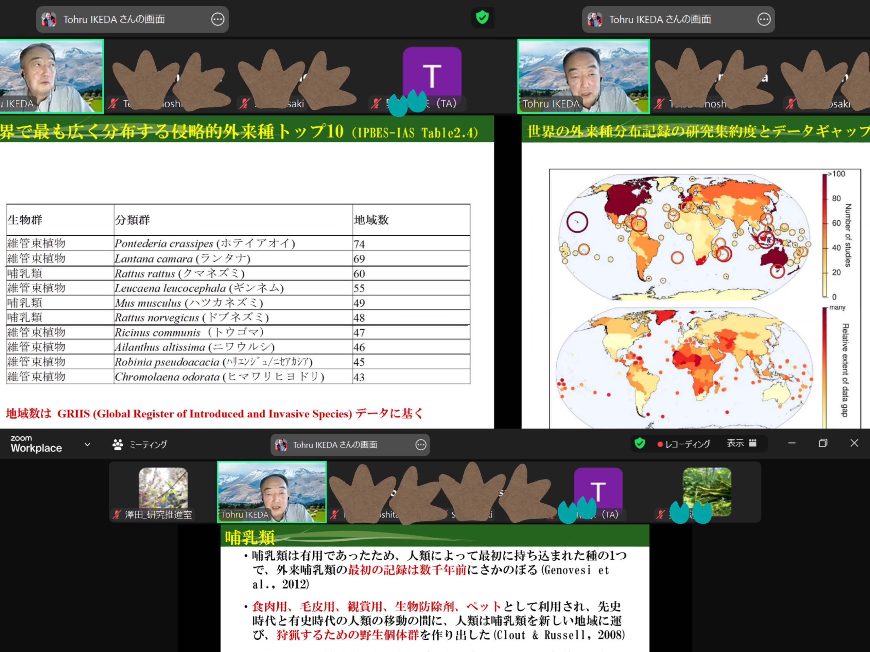Viewport: 870px width, 652px height.
Task: Restore down the Zoom window
Action: (x=823, y=443)
